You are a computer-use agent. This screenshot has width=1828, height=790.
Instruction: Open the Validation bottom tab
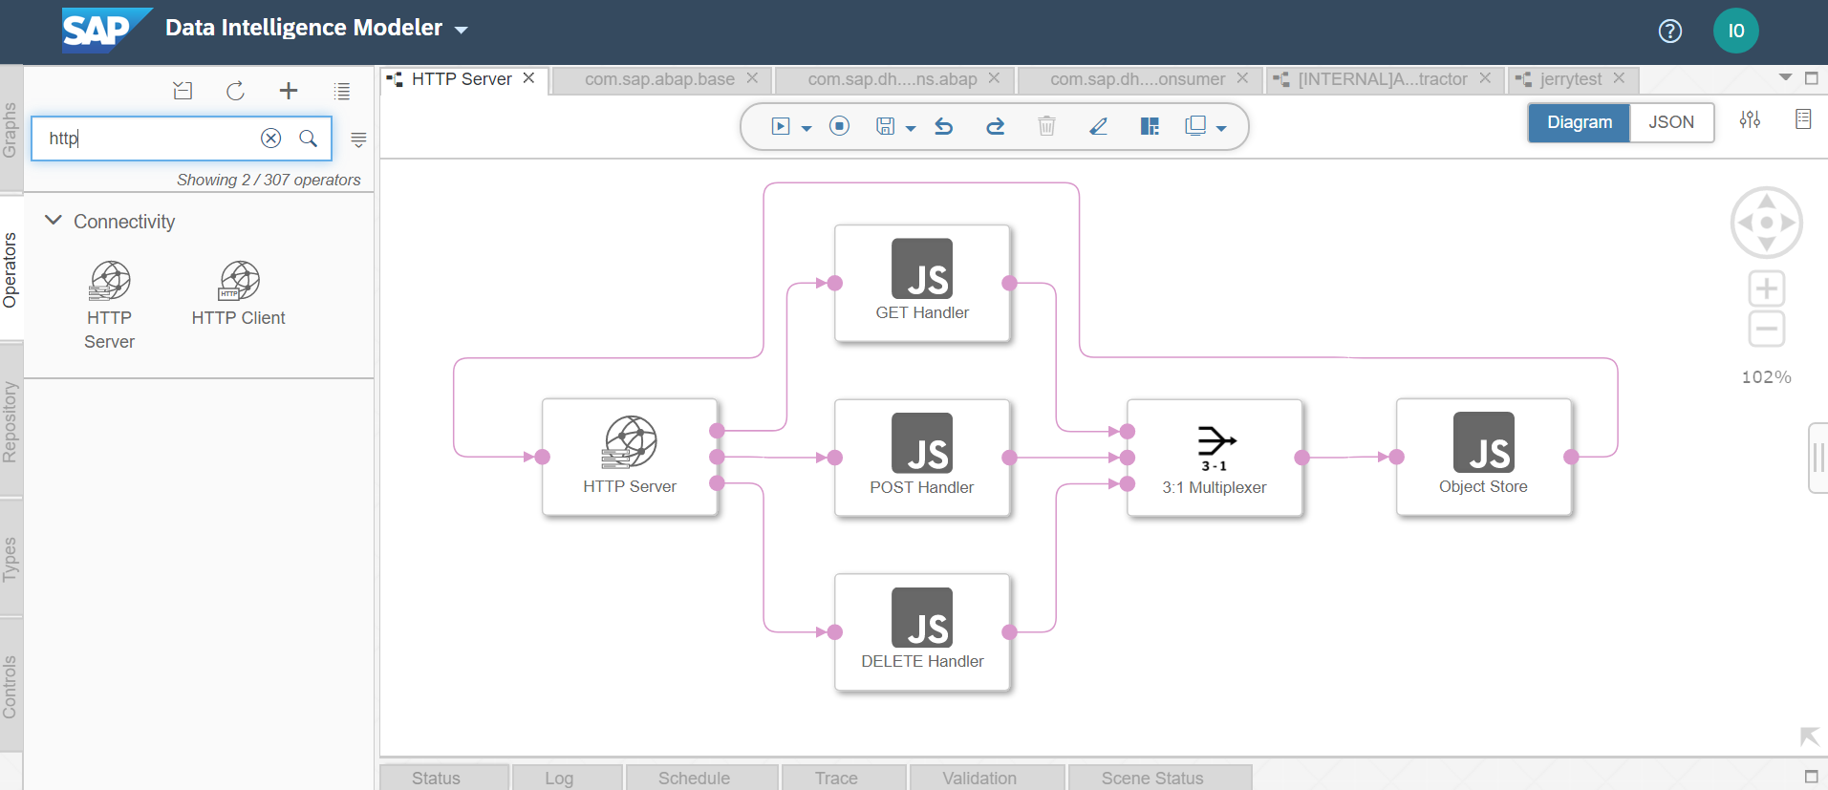click(988, 778)
